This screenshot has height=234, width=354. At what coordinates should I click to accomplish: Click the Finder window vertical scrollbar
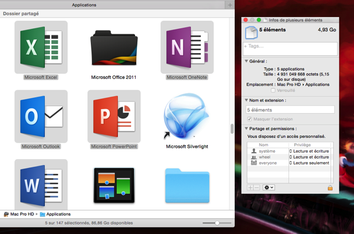pos(232,128)
